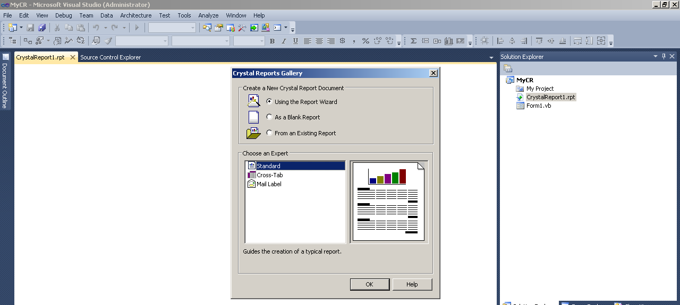680x305 pixels.
Task: Open the solution configuration combo box
Action: (172, 28)
